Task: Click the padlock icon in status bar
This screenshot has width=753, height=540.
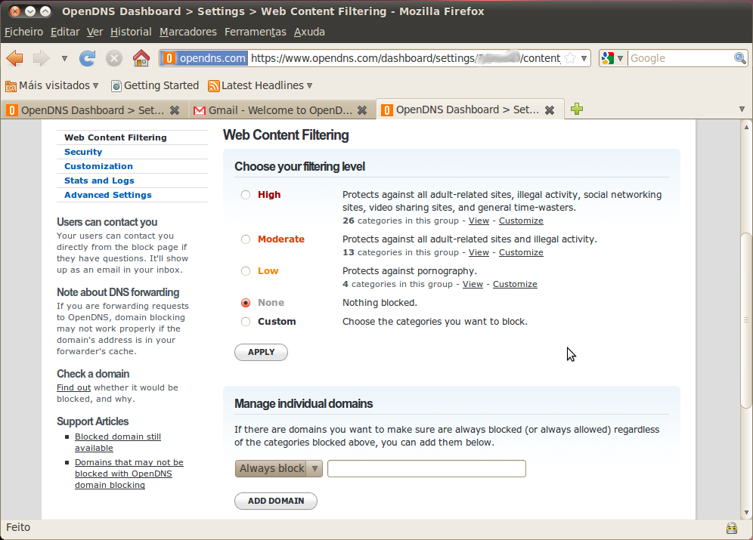Action: [x=731, y=528]
